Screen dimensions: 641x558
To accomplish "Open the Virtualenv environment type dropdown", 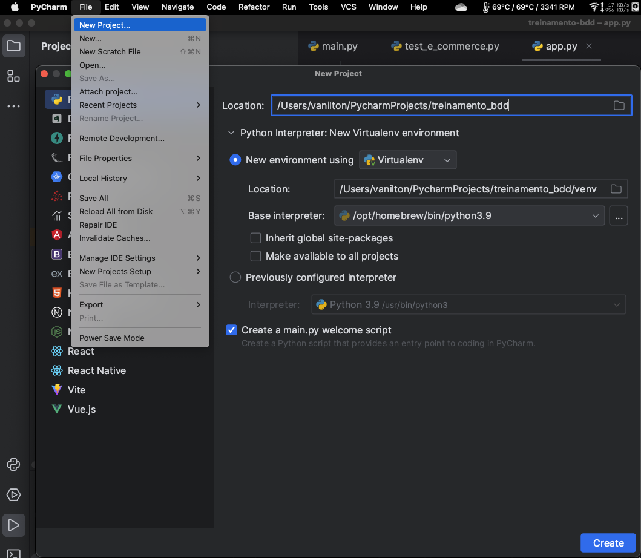I will tap(407, 160).
